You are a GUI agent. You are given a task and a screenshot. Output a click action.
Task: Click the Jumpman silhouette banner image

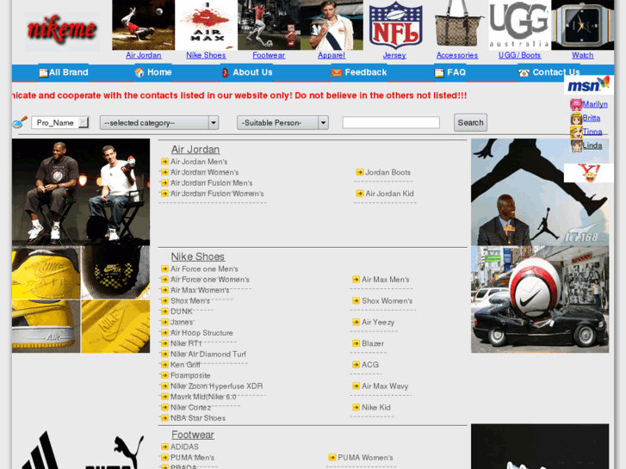[540, 192]
